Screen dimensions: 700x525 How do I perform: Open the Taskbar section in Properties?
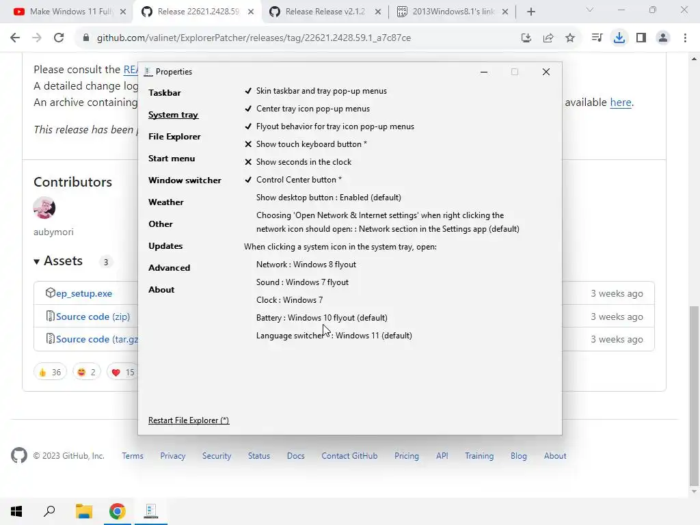165,93
